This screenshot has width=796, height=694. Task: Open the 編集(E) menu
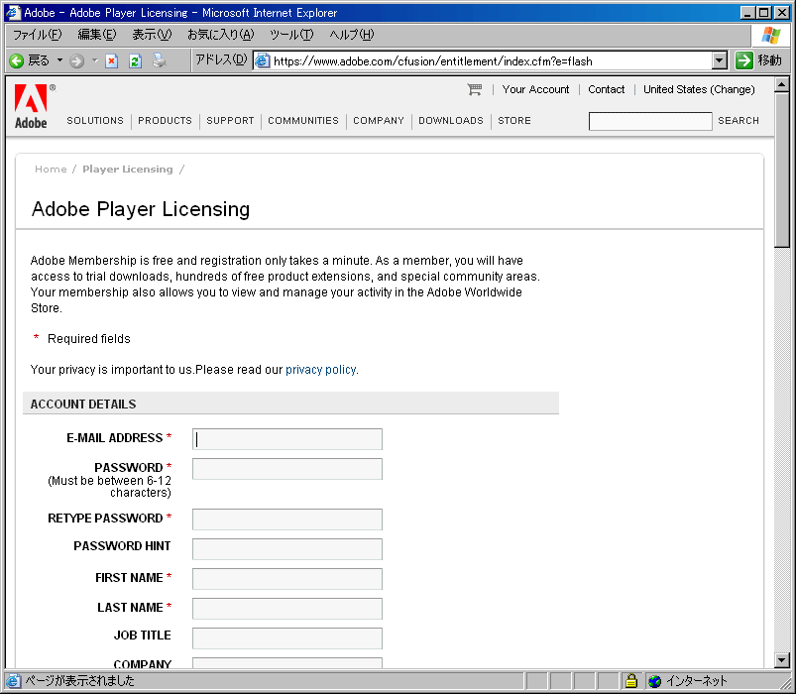point(97,35)
